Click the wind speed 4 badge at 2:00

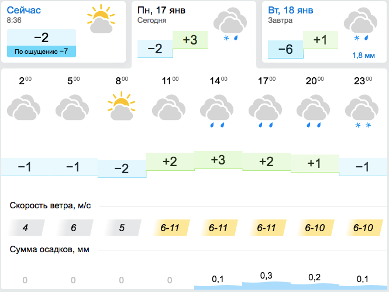[x=25, y=228]
